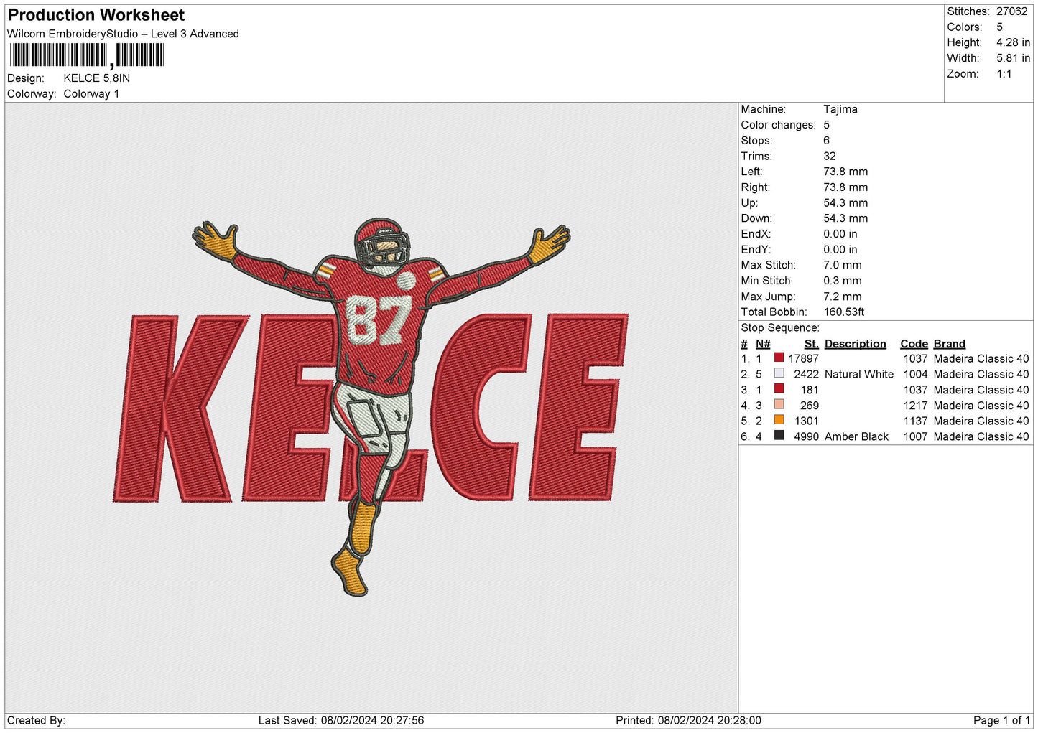The height and width of the screenshot is (733, 1038).
Task: Click the 'Color changes:' label
Action: 779,125
